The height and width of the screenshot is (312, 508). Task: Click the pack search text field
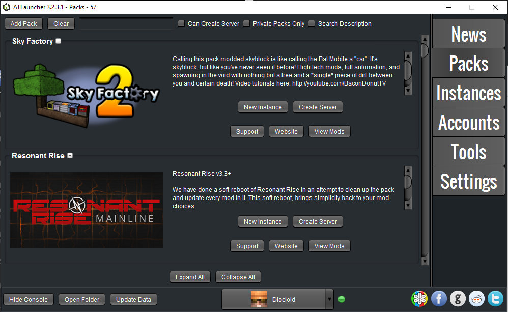point(126,23)
